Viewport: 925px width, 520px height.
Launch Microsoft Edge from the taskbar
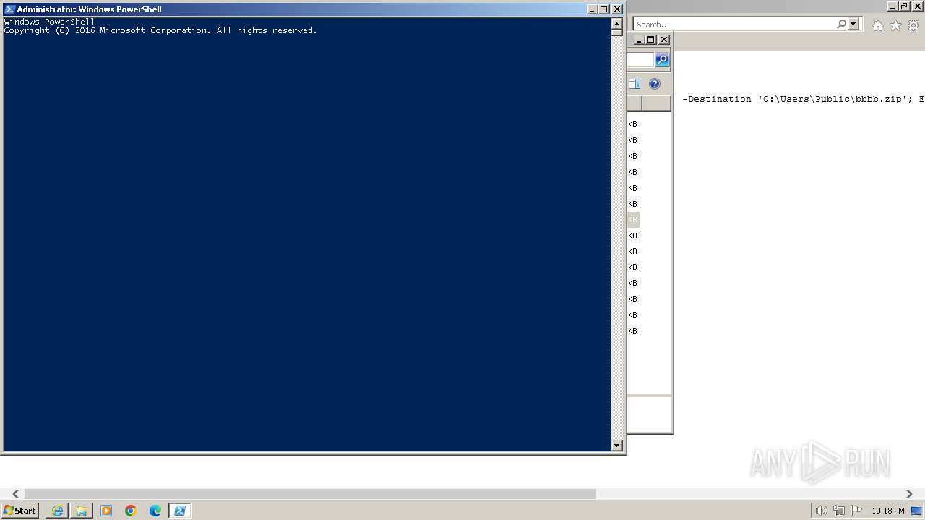155,511
